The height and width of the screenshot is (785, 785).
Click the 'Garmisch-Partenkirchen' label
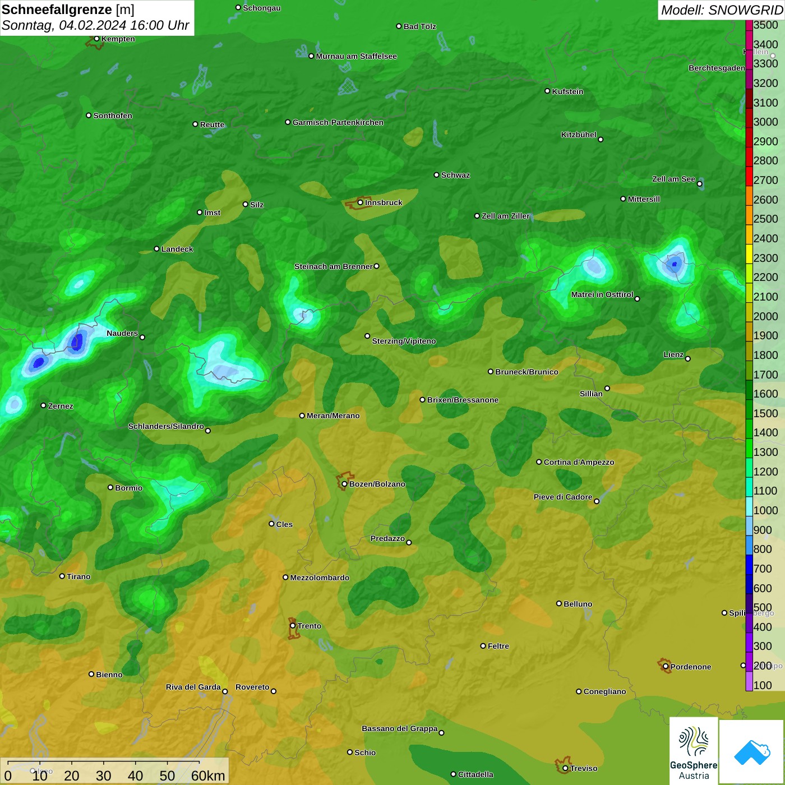pyautogui.click(x=338, y=122)
